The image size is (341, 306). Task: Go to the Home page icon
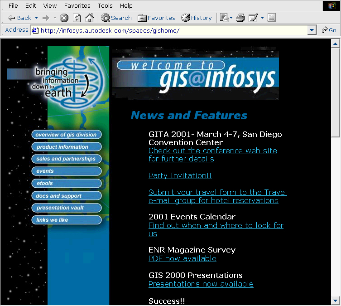click(x=89, y=18)
